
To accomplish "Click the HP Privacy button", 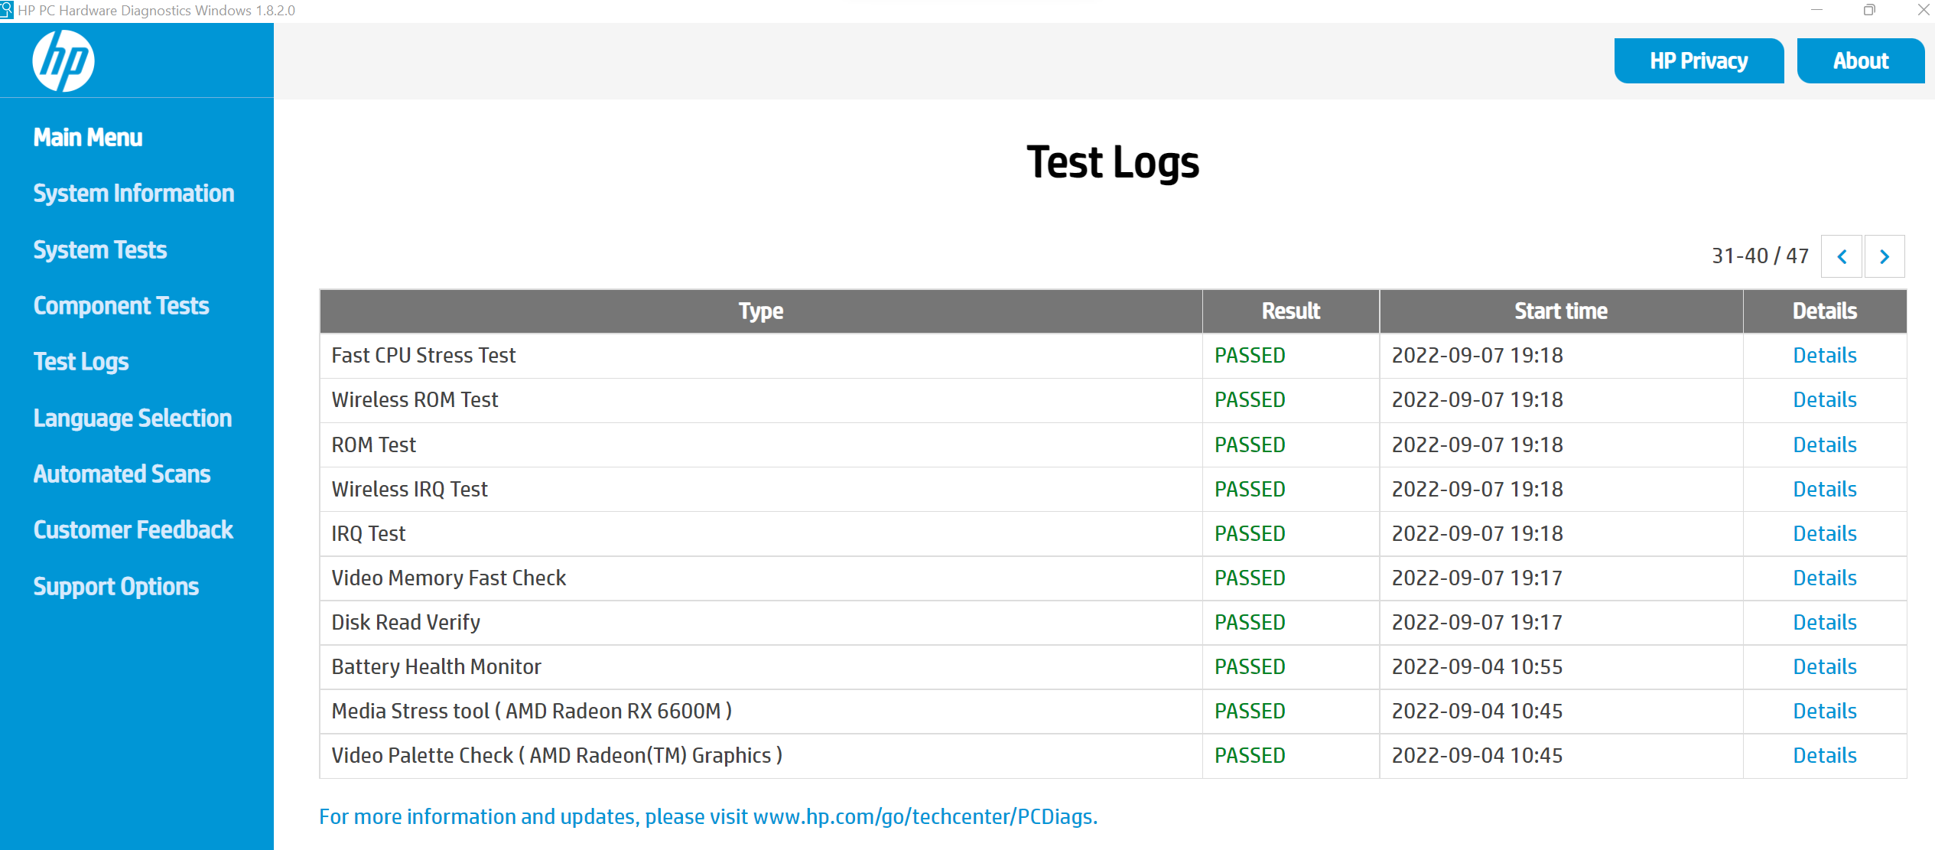I will click(x=1698, y=61).
